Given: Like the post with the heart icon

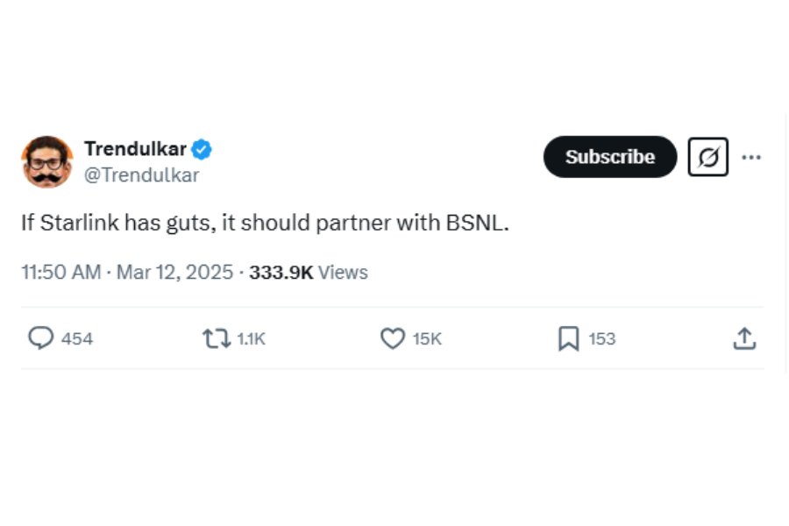Looking at the screenshot, I should [392, 338].
